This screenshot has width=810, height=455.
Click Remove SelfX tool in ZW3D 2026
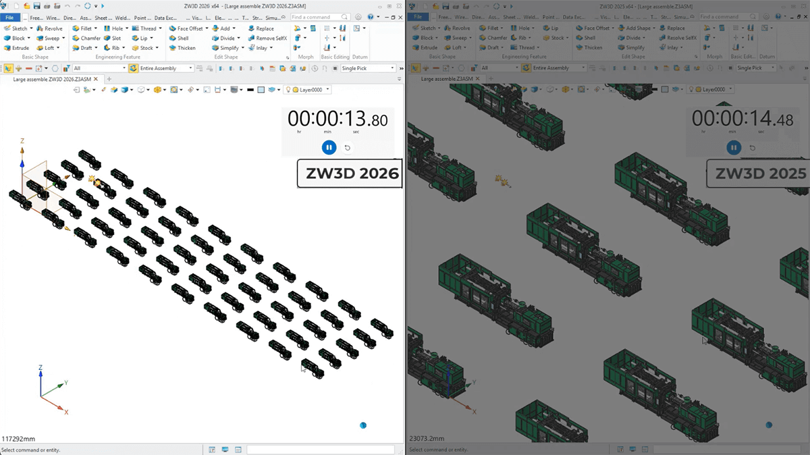click(x=271, y=38)
